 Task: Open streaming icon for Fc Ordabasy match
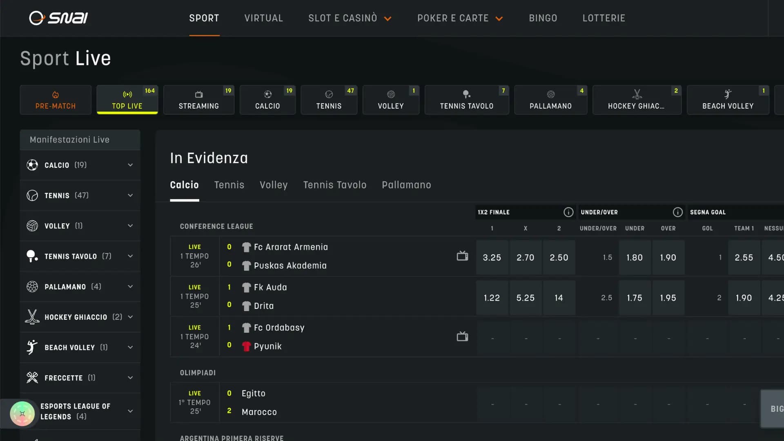pos(462,336)
